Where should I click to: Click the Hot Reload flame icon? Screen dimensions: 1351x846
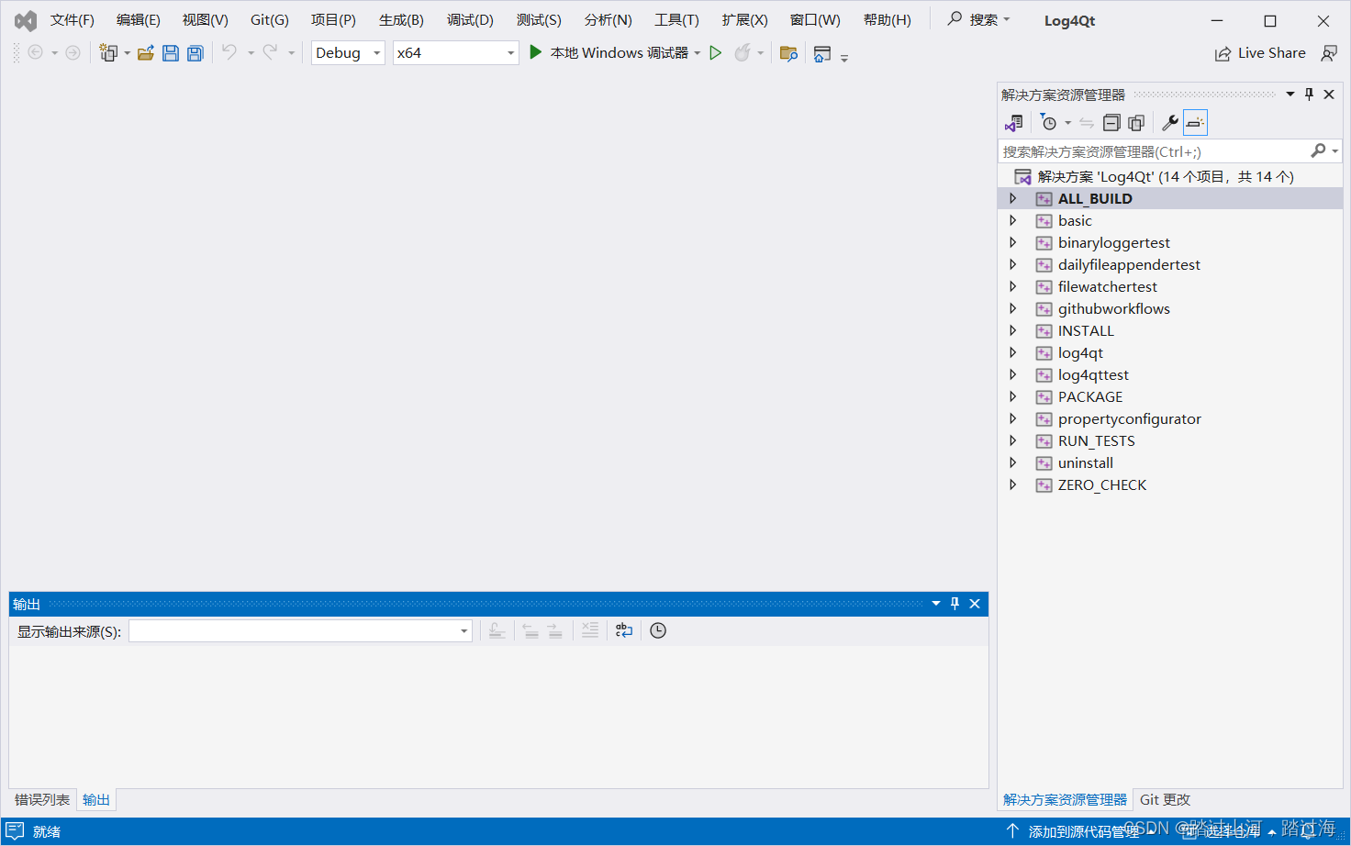click(742, 53)
